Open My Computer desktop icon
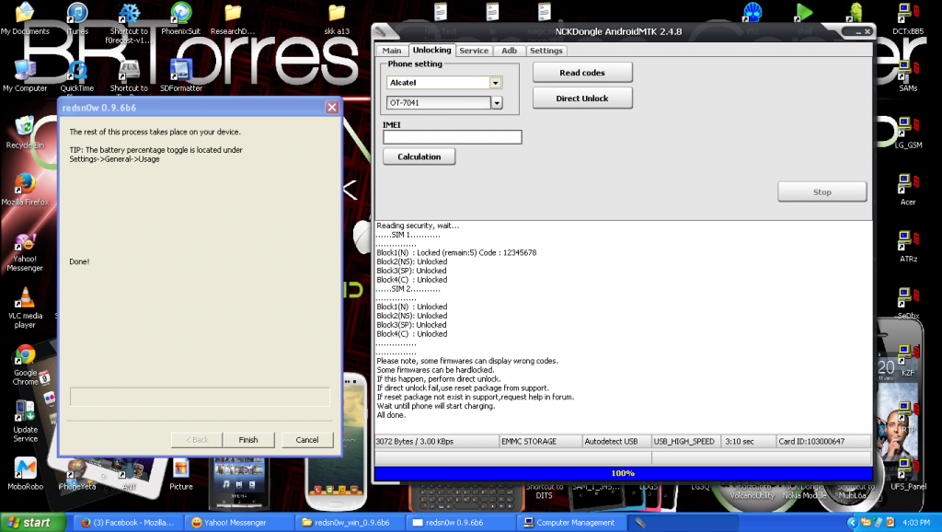942x532 pixels. [25, 71]
